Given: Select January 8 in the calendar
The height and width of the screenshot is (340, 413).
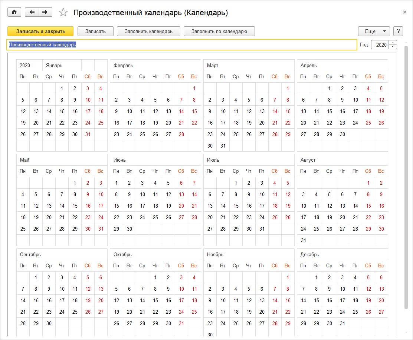Looking at the screenshot, I should pyautogui.click(x=62, y=100).
